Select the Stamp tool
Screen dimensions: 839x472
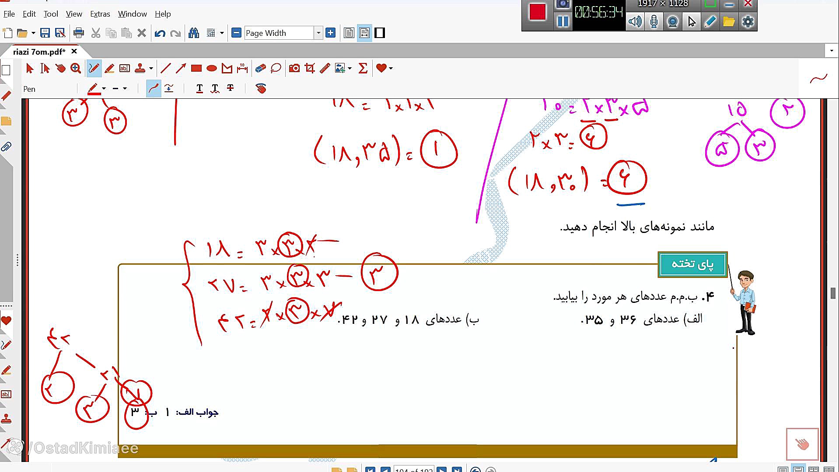tap(140, 68)
